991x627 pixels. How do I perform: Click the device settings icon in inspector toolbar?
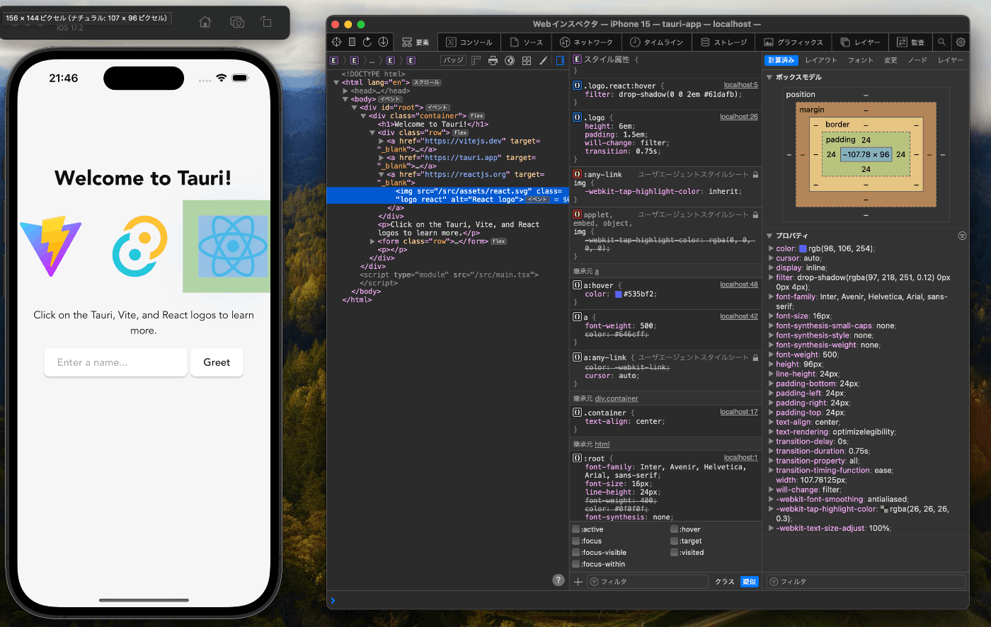tap(352, 42)
